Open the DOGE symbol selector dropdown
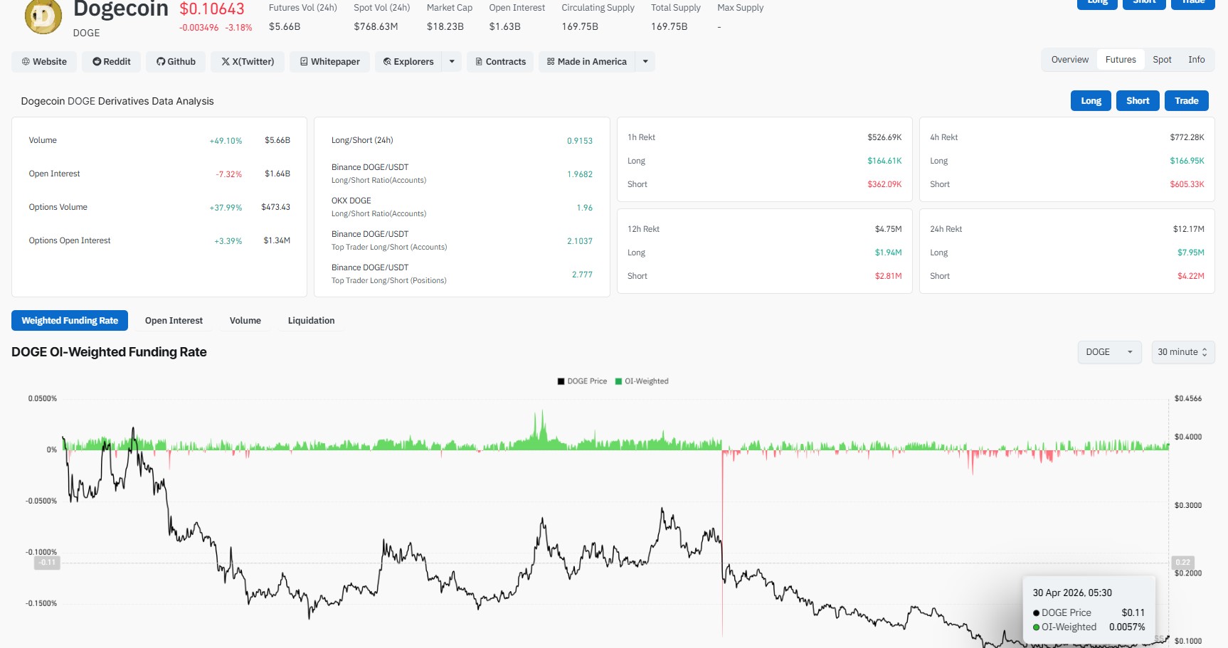The height and width of the screenshot is (648, 1228). pos(1108,352)
